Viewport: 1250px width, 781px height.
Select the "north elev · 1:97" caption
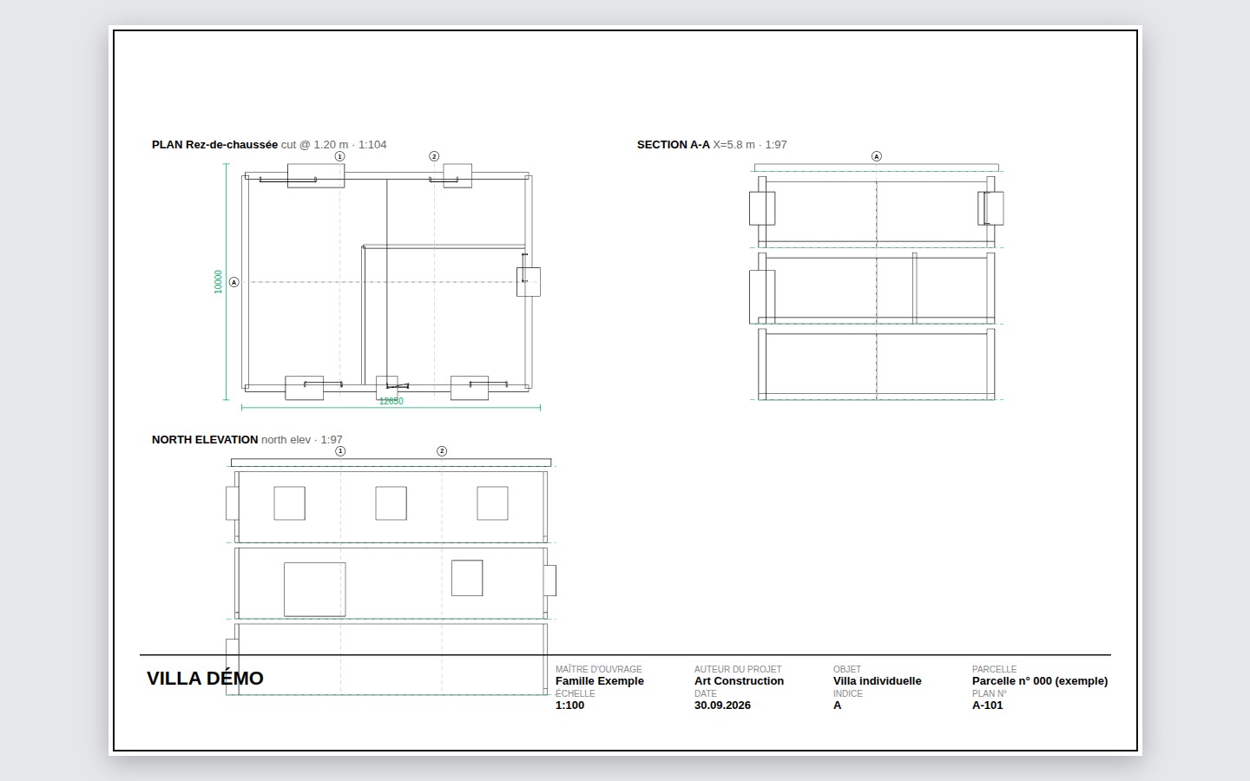point(302,440)
